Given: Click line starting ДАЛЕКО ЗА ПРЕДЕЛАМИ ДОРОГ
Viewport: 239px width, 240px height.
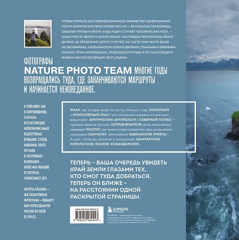Looking at the screenshot, I should click(x=115, y=42).
